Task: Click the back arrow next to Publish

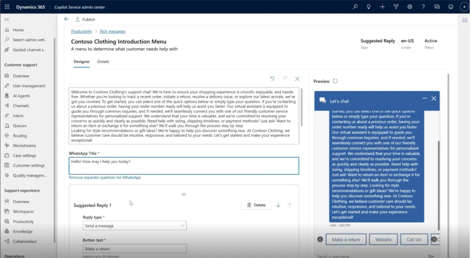Action: tap(66, 19)
